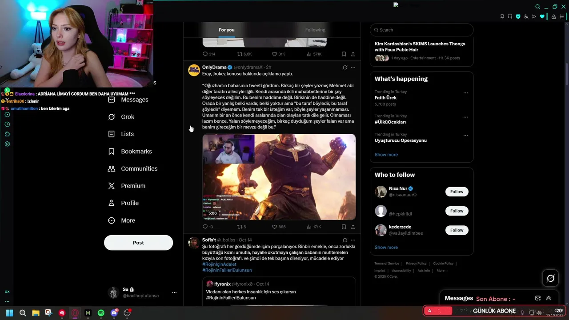Open browser tab search magnifier

coord(537,7)
